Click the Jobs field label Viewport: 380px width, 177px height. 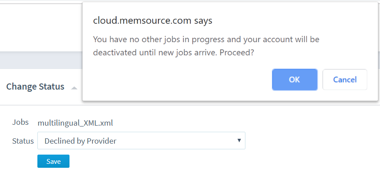click(20, 122)
